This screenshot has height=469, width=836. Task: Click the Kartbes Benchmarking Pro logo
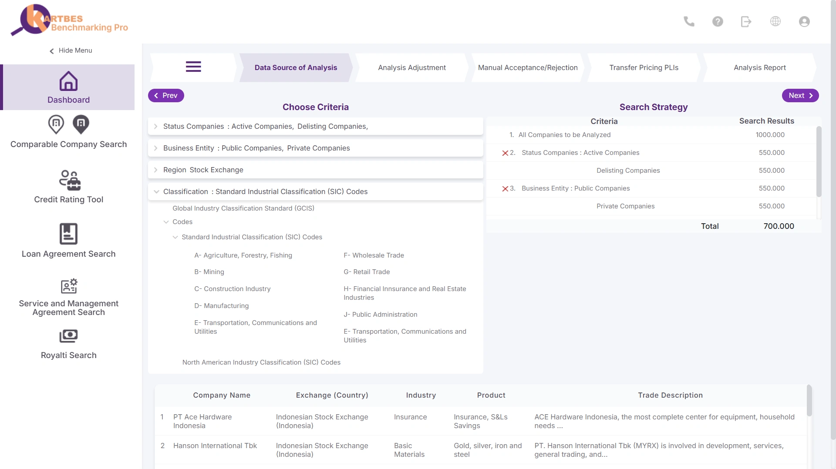tap(69, 20)
